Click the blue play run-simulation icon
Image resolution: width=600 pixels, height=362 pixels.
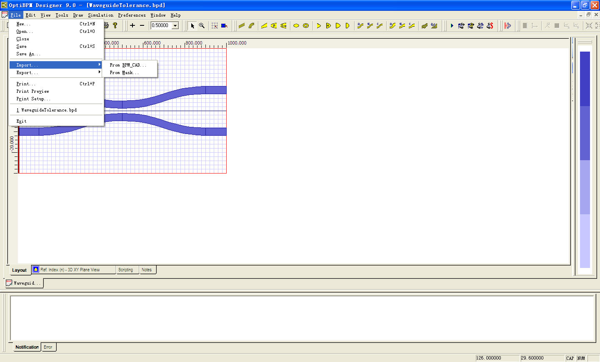[x=452, y=25]
